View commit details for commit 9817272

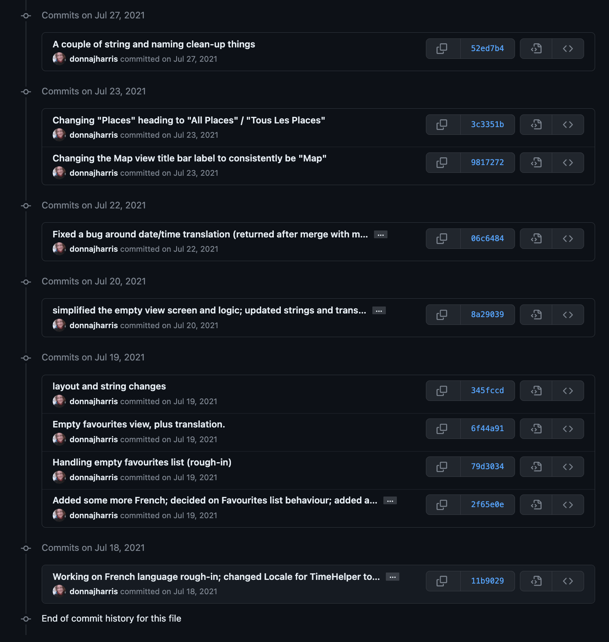535,162
